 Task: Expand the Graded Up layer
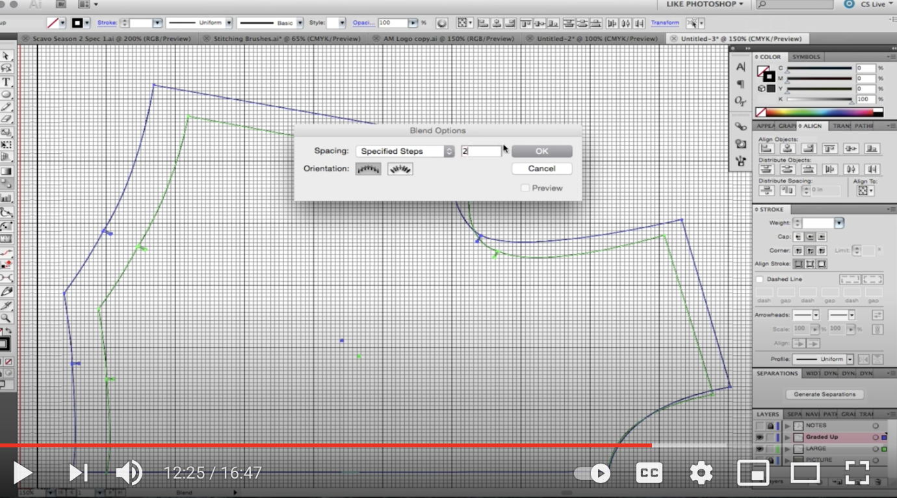point(788,438)
